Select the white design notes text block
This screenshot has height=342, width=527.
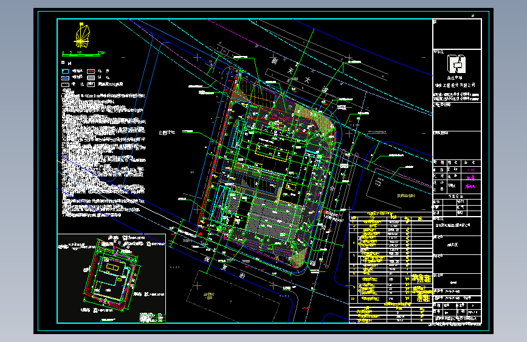tap(103, 153)
